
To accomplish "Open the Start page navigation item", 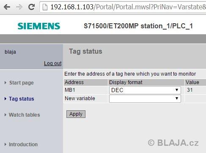I will tap(22, 83).
